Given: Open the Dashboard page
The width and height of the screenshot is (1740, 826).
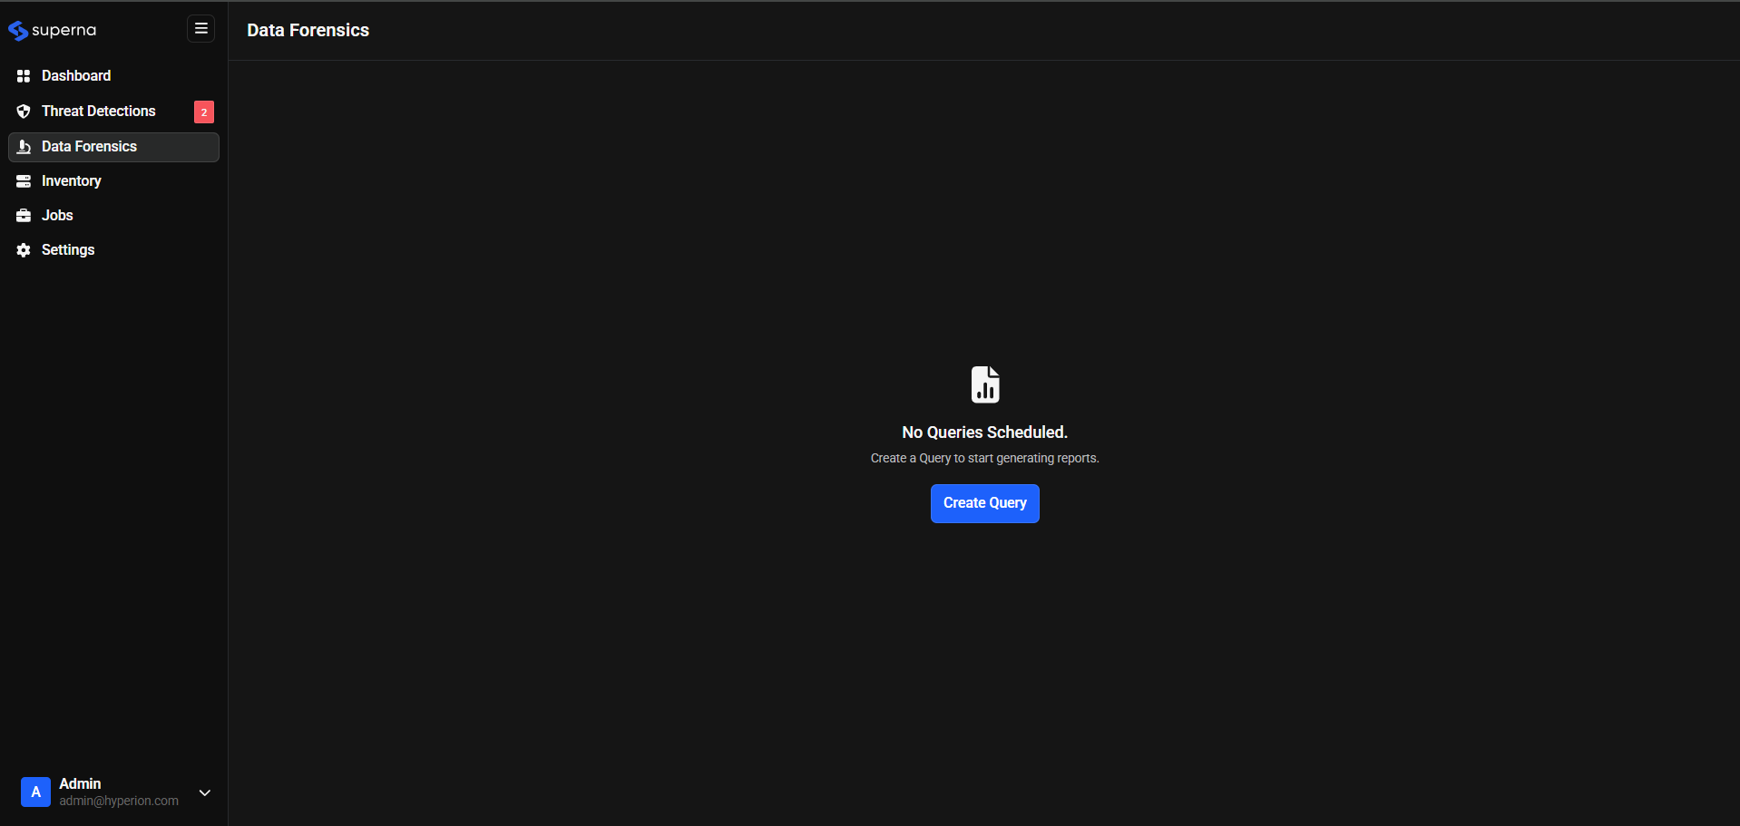Looking at the screenshot, I should 113,76.
